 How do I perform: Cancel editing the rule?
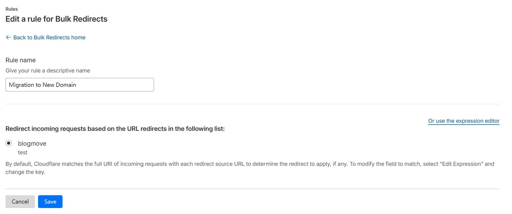click(20, 201)
